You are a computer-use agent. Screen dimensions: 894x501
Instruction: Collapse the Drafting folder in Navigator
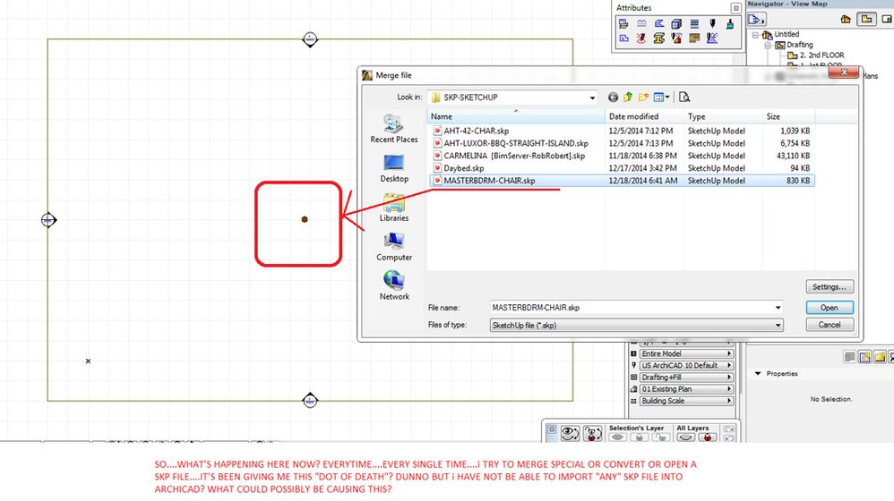tap(768, 45)
